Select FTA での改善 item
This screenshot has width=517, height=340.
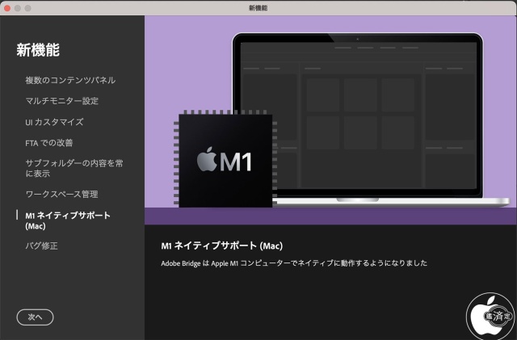pyautogui.click(x=48, y=143)
